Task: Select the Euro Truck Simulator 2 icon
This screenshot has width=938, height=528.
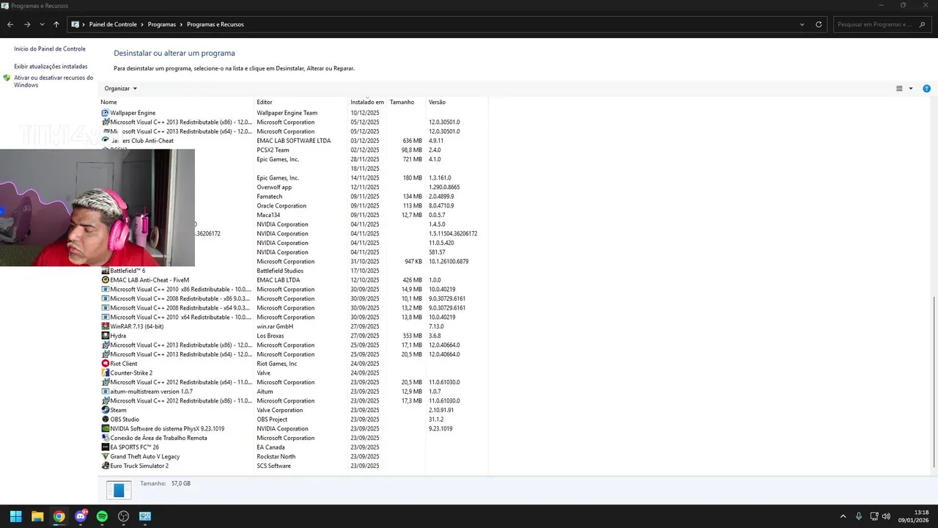Action: pyautogui.click(x=105, y=466)
